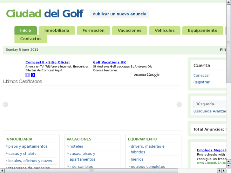Open drivers, maderas e híbridos subcategory
231x173 pixels.
tap(148, 149)
